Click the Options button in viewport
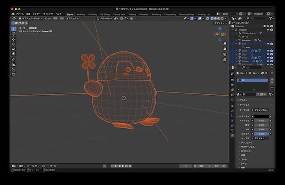 pos(220,23)
